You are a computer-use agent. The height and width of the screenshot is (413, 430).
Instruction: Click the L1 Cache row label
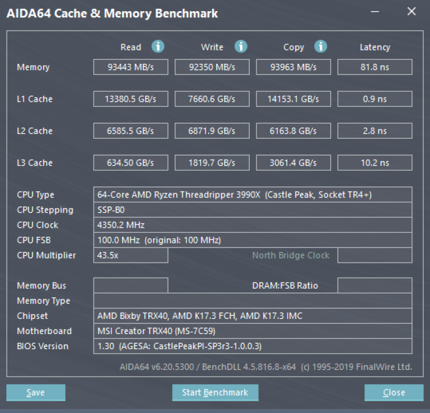(35, 99)
